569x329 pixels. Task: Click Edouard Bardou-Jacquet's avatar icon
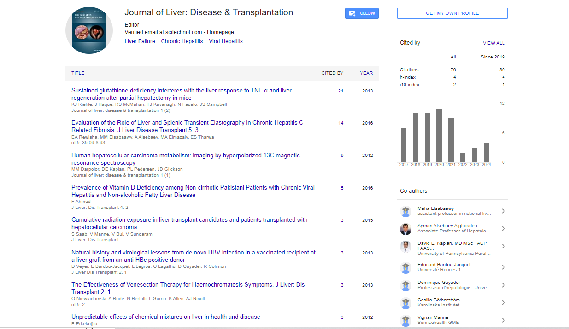click(405, 267)
